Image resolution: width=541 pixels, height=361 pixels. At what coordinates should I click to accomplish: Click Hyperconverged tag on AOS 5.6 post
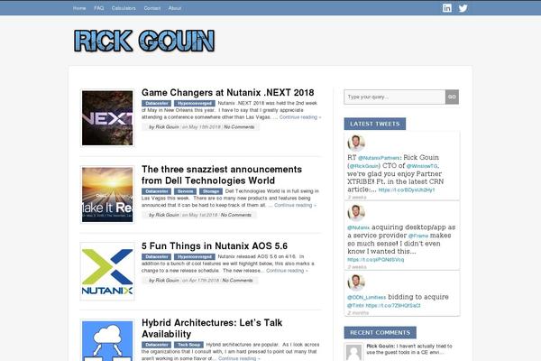point(195,256)
